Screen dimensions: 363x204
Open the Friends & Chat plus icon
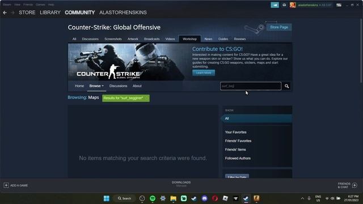point(354,185)
